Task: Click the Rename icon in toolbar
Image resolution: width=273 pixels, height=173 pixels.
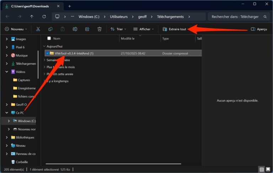Action: coord(75,29)
